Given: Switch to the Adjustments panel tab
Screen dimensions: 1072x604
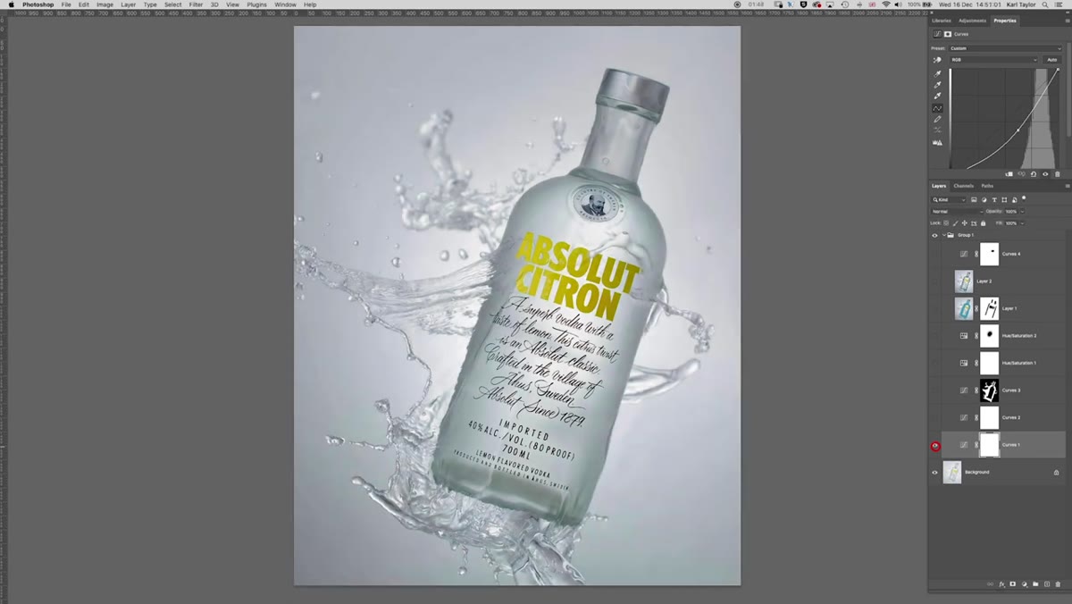Looking at the screenshot, I should 973,21.
